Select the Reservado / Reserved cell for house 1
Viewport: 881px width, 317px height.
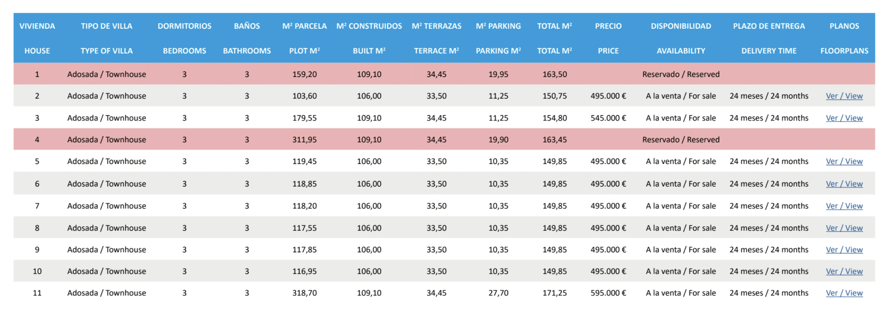680,74
